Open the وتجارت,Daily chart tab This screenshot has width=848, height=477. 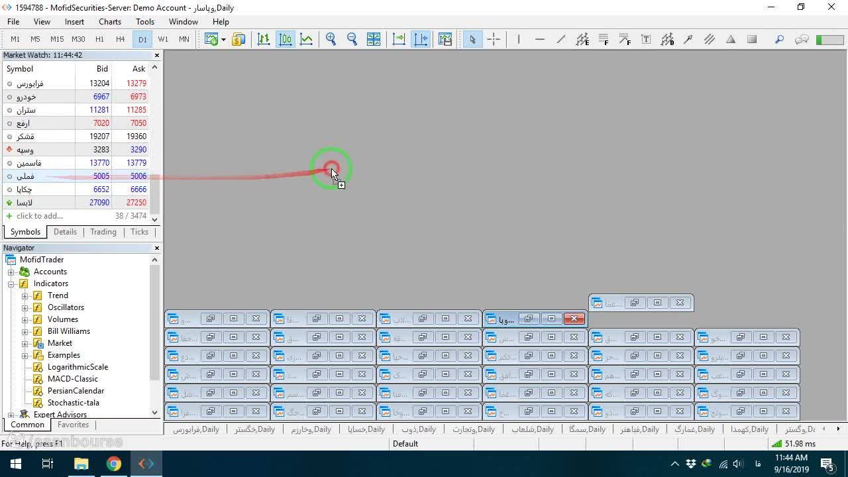click(x=474, y=429)
